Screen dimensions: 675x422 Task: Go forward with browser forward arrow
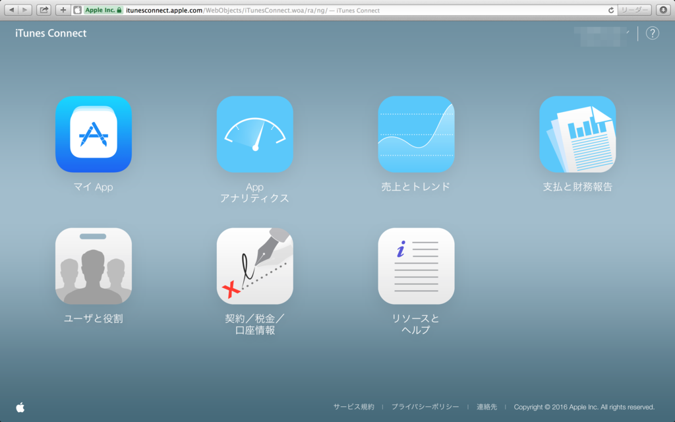[x=25, y=10]
